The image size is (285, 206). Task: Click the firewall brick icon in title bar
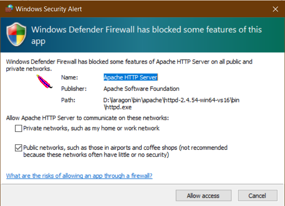pyautogui.click(x=9, y=9)
